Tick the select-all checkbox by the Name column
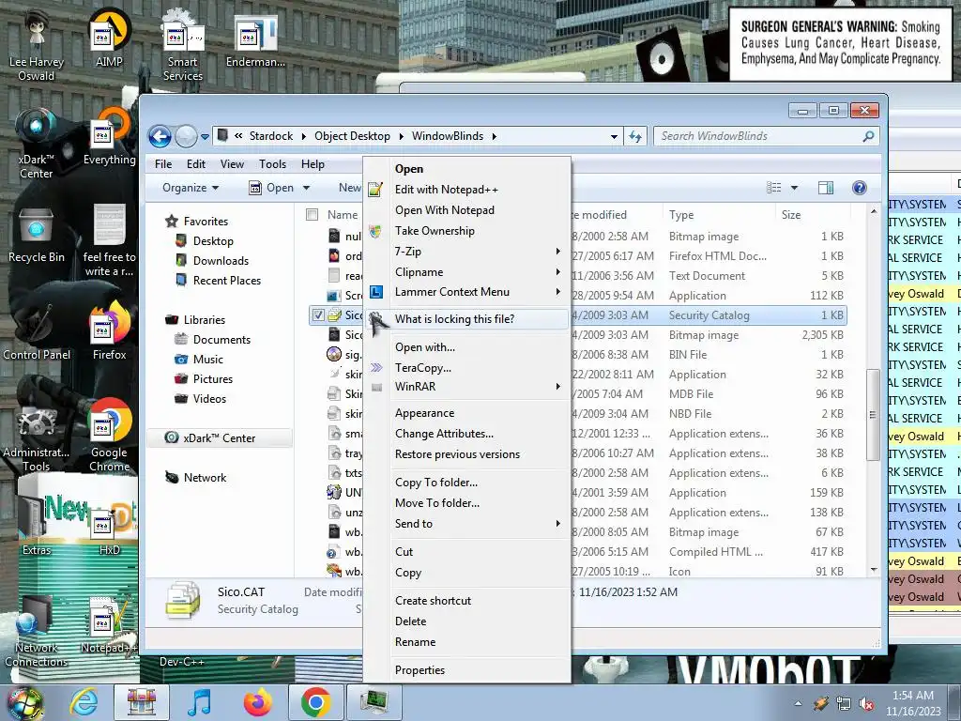The image size is (961, 721). pos(312,215)
